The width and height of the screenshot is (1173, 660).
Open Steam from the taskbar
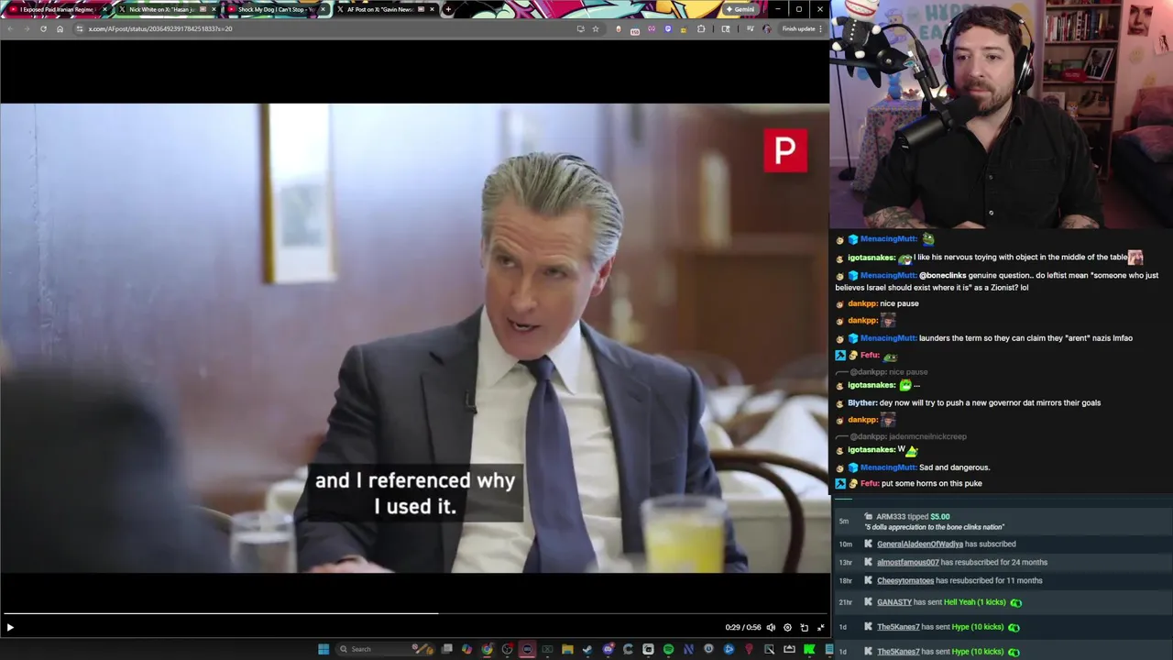(586, 649)
